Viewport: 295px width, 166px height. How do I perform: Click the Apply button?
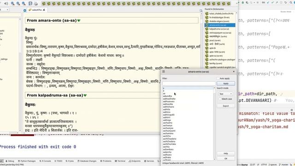point(226,83)
